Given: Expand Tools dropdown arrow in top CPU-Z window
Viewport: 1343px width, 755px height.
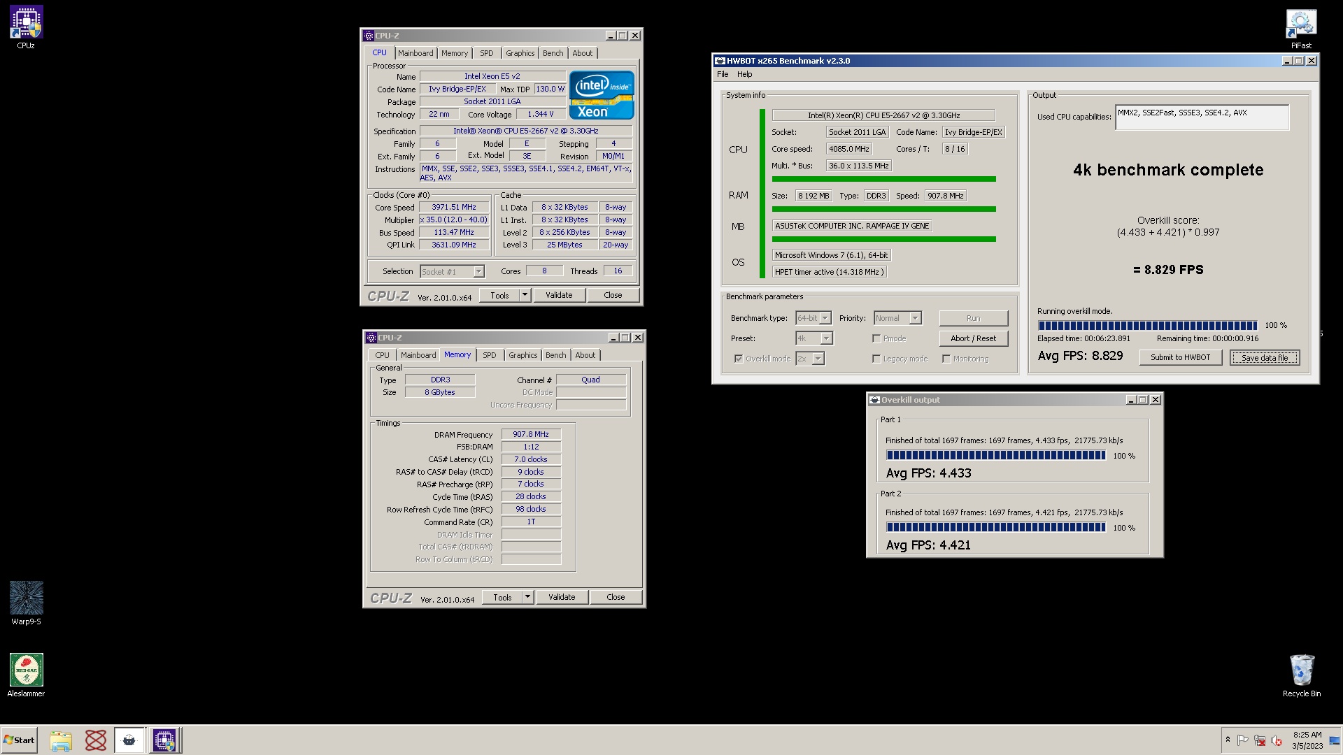Looking at the screenshot, I should pos(525,295).
